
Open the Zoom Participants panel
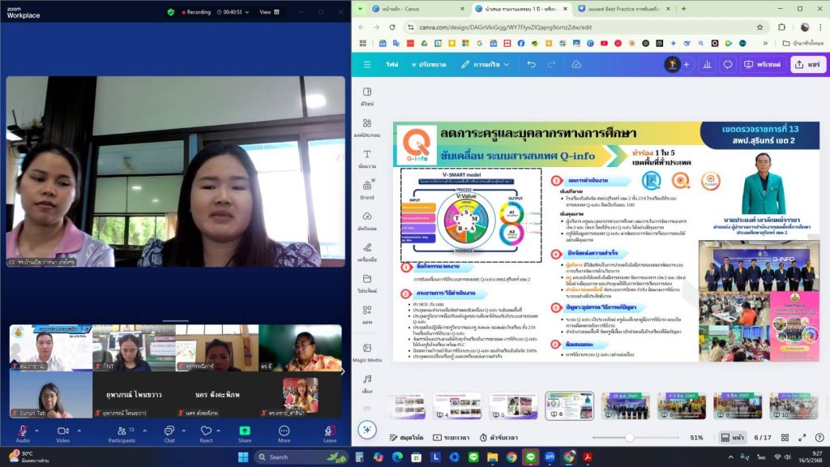click(122, 433)
